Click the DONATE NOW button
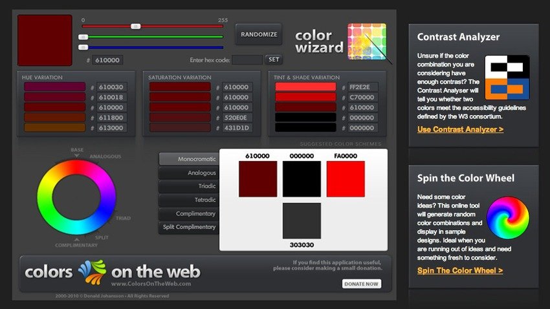550x309 pixels. [361, 284]
